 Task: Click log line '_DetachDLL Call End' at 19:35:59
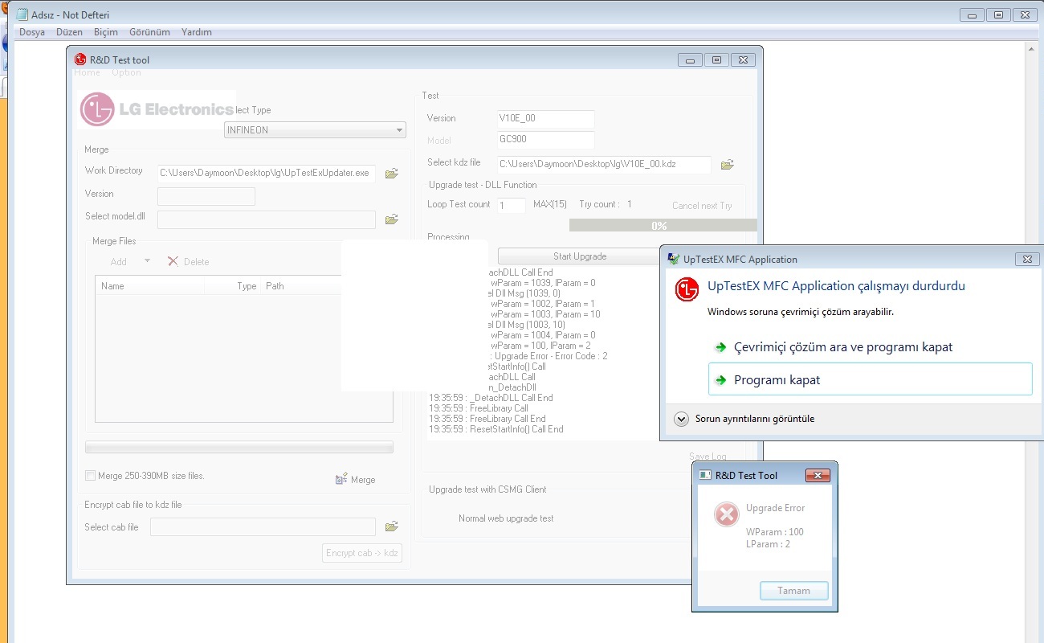point(491,398)
